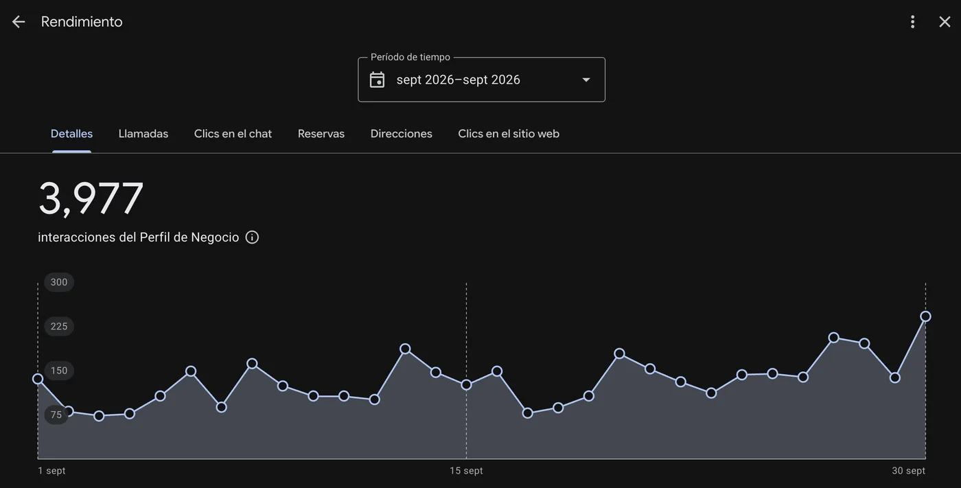Open the Clics en el sitio web tab
961x488 pixels.
pos(509,134)
